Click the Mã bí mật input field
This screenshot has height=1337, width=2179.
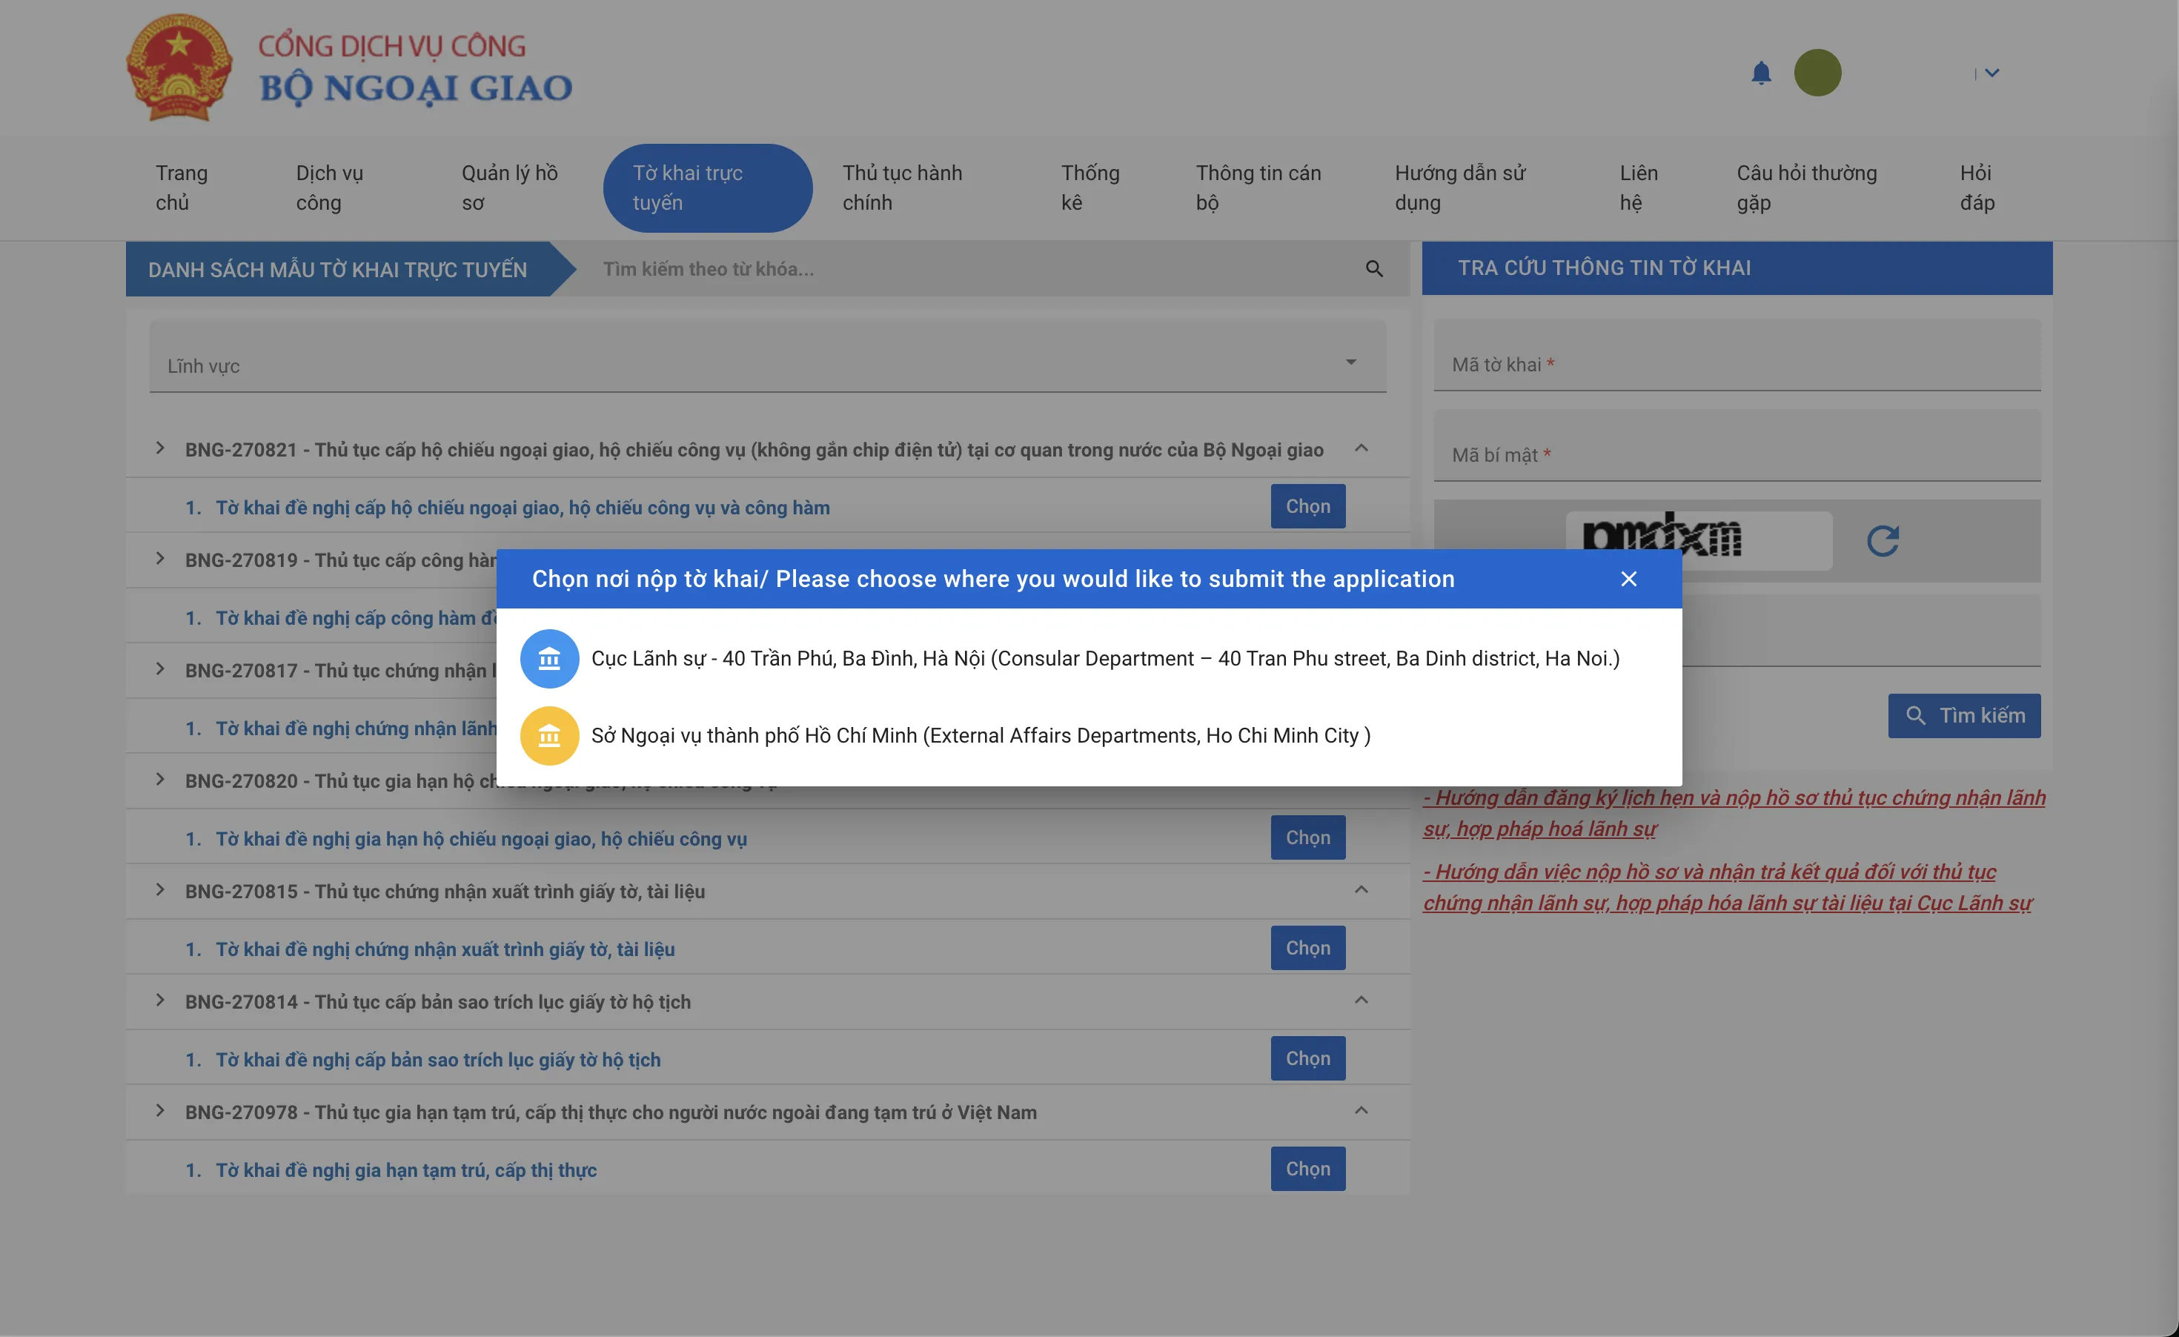[x=1736, y=454]
